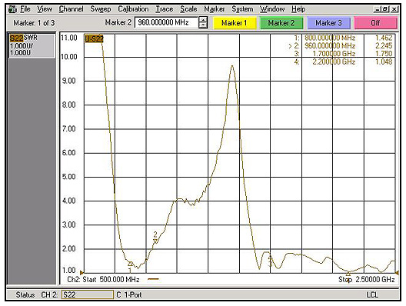
Task: Open the Sweep menu
Action: [x=101, y=9]
